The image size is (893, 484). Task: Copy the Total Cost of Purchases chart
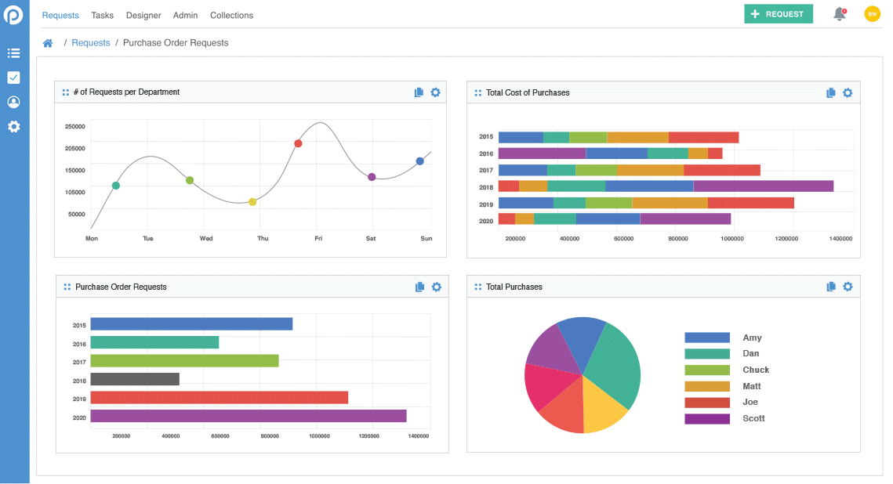tap(831, 92)
